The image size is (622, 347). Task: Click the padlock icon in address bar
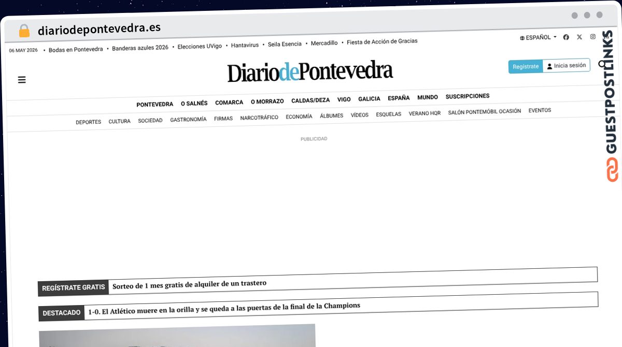tap(24, 31)
